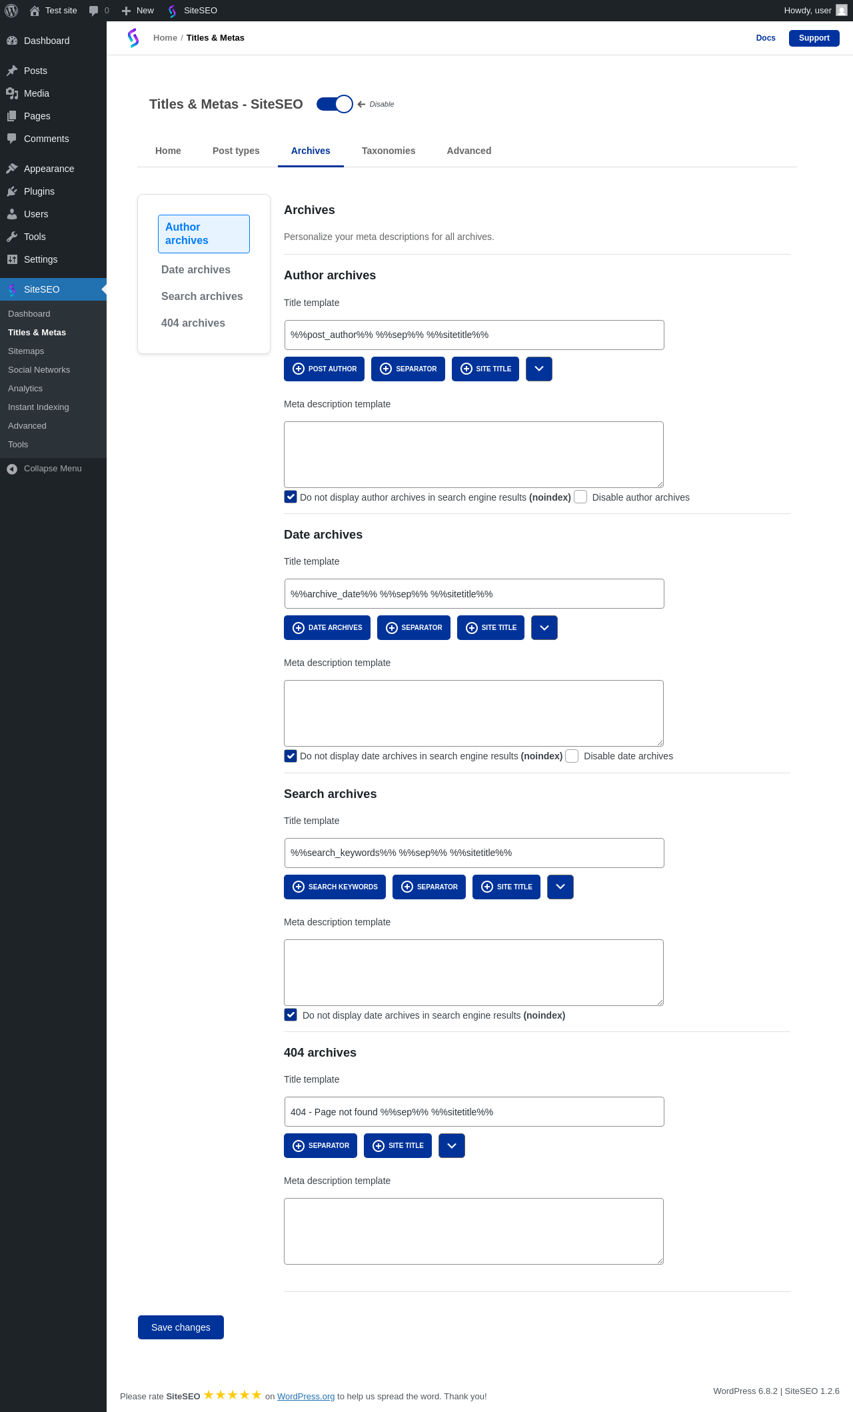Expand more tags for 404 title template

tap(452, 1145)
